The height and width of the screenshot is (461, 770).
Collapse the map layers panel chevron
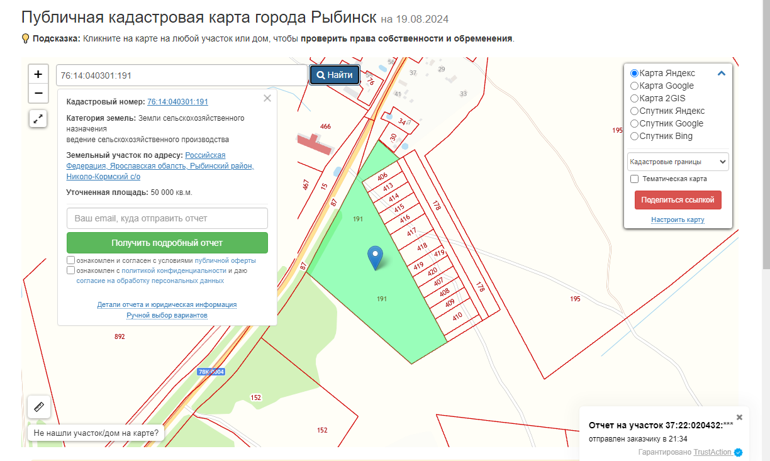click(722, 73)
